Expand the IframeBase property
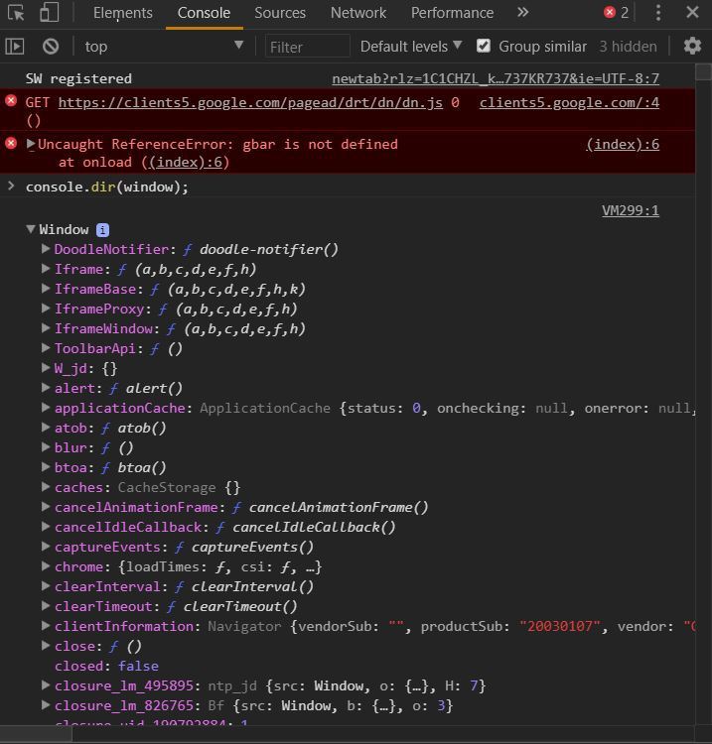Image resolution: width=712 pixels, height=744 pixels. [x=46, y=289]
